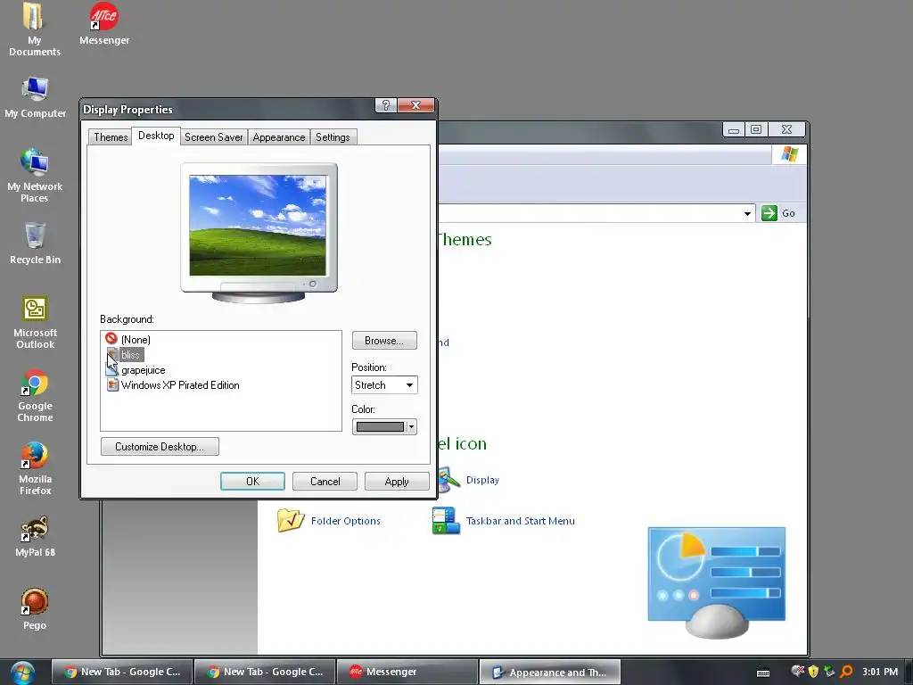The height and width of the screenshot is (685, 913).
Task: Open the Start menu orb
Action: (x=22, y=673)
